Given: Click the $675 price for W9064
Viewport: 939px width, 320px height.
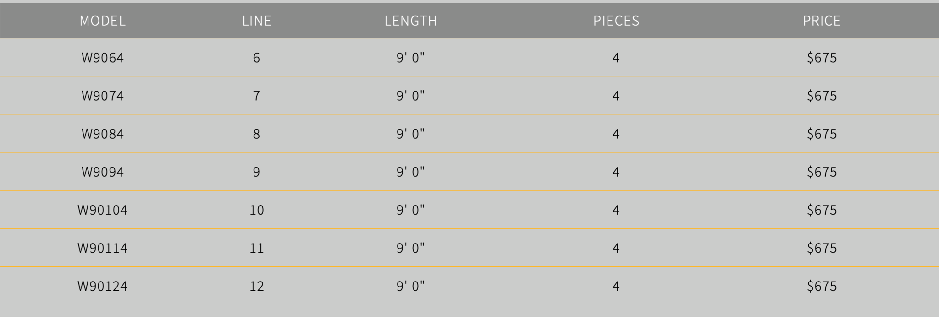Looking at the screenshot, I should 822,58.
